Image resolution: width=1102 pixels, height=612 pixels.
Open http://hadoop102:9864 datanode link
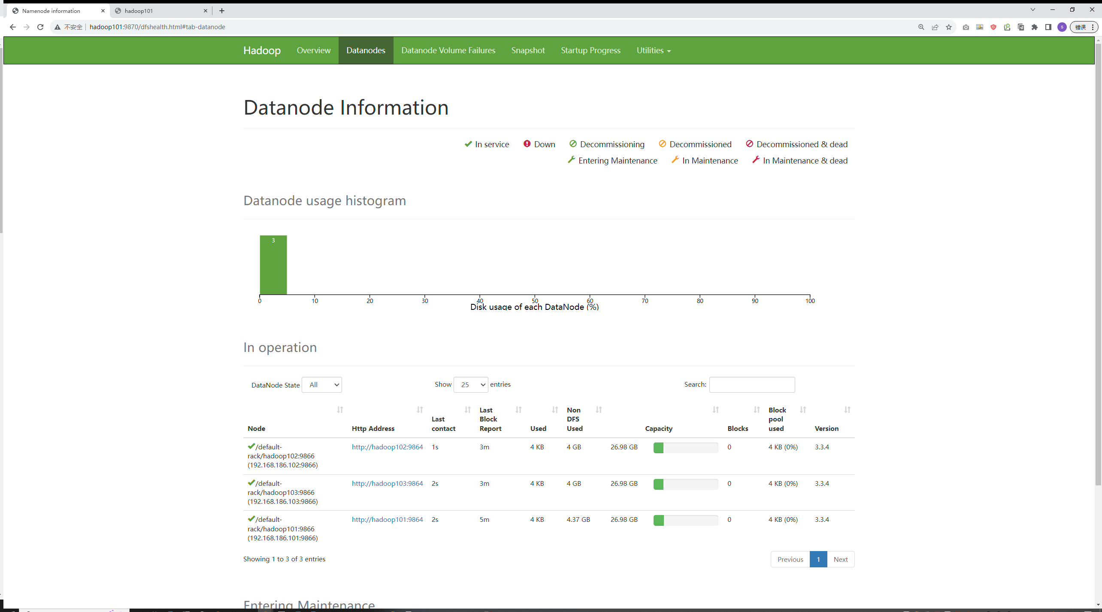[387, 447]
